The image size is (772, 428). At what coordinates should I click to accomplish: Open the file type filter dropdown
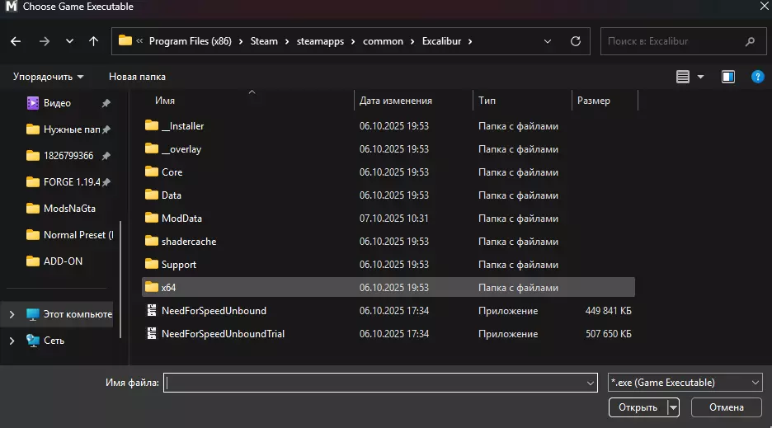click(684, 383)
